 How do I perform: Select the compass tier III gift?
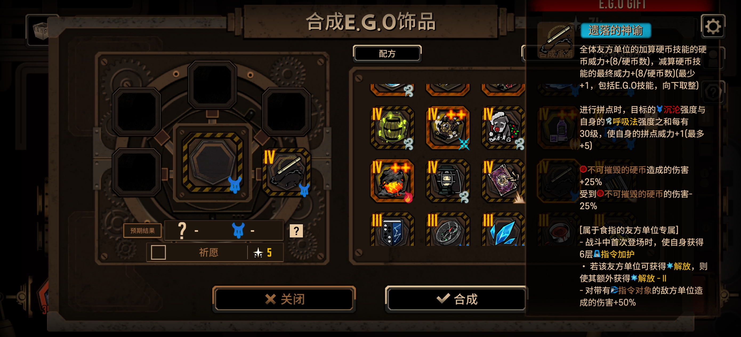pos(448,229)
